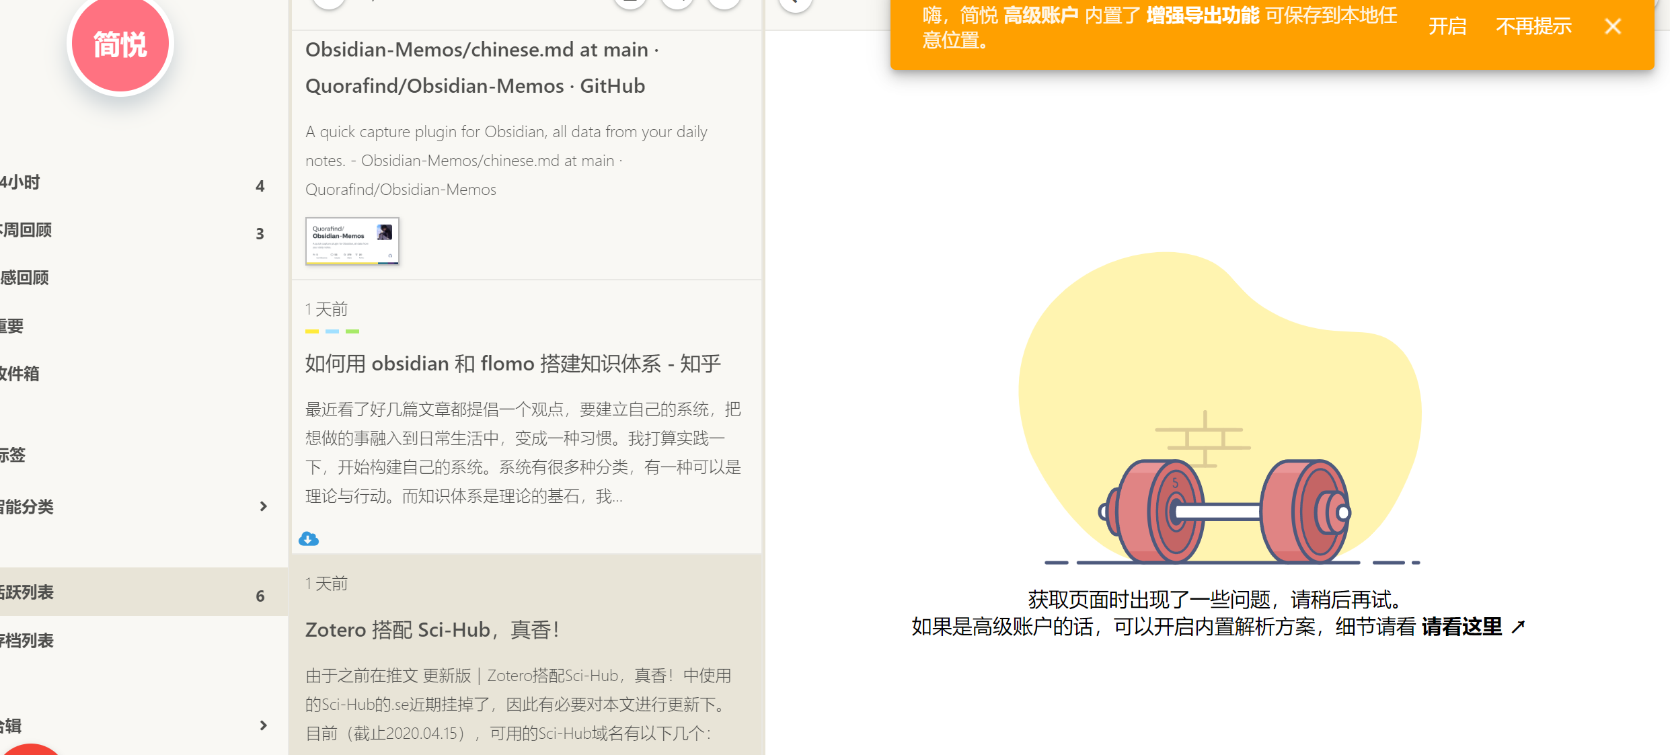This screenshot has width=1670, height=755.
Task: Click the 由于之前在推文 summary paragraph
Action: pyautogui.click(x=519, y=705)
